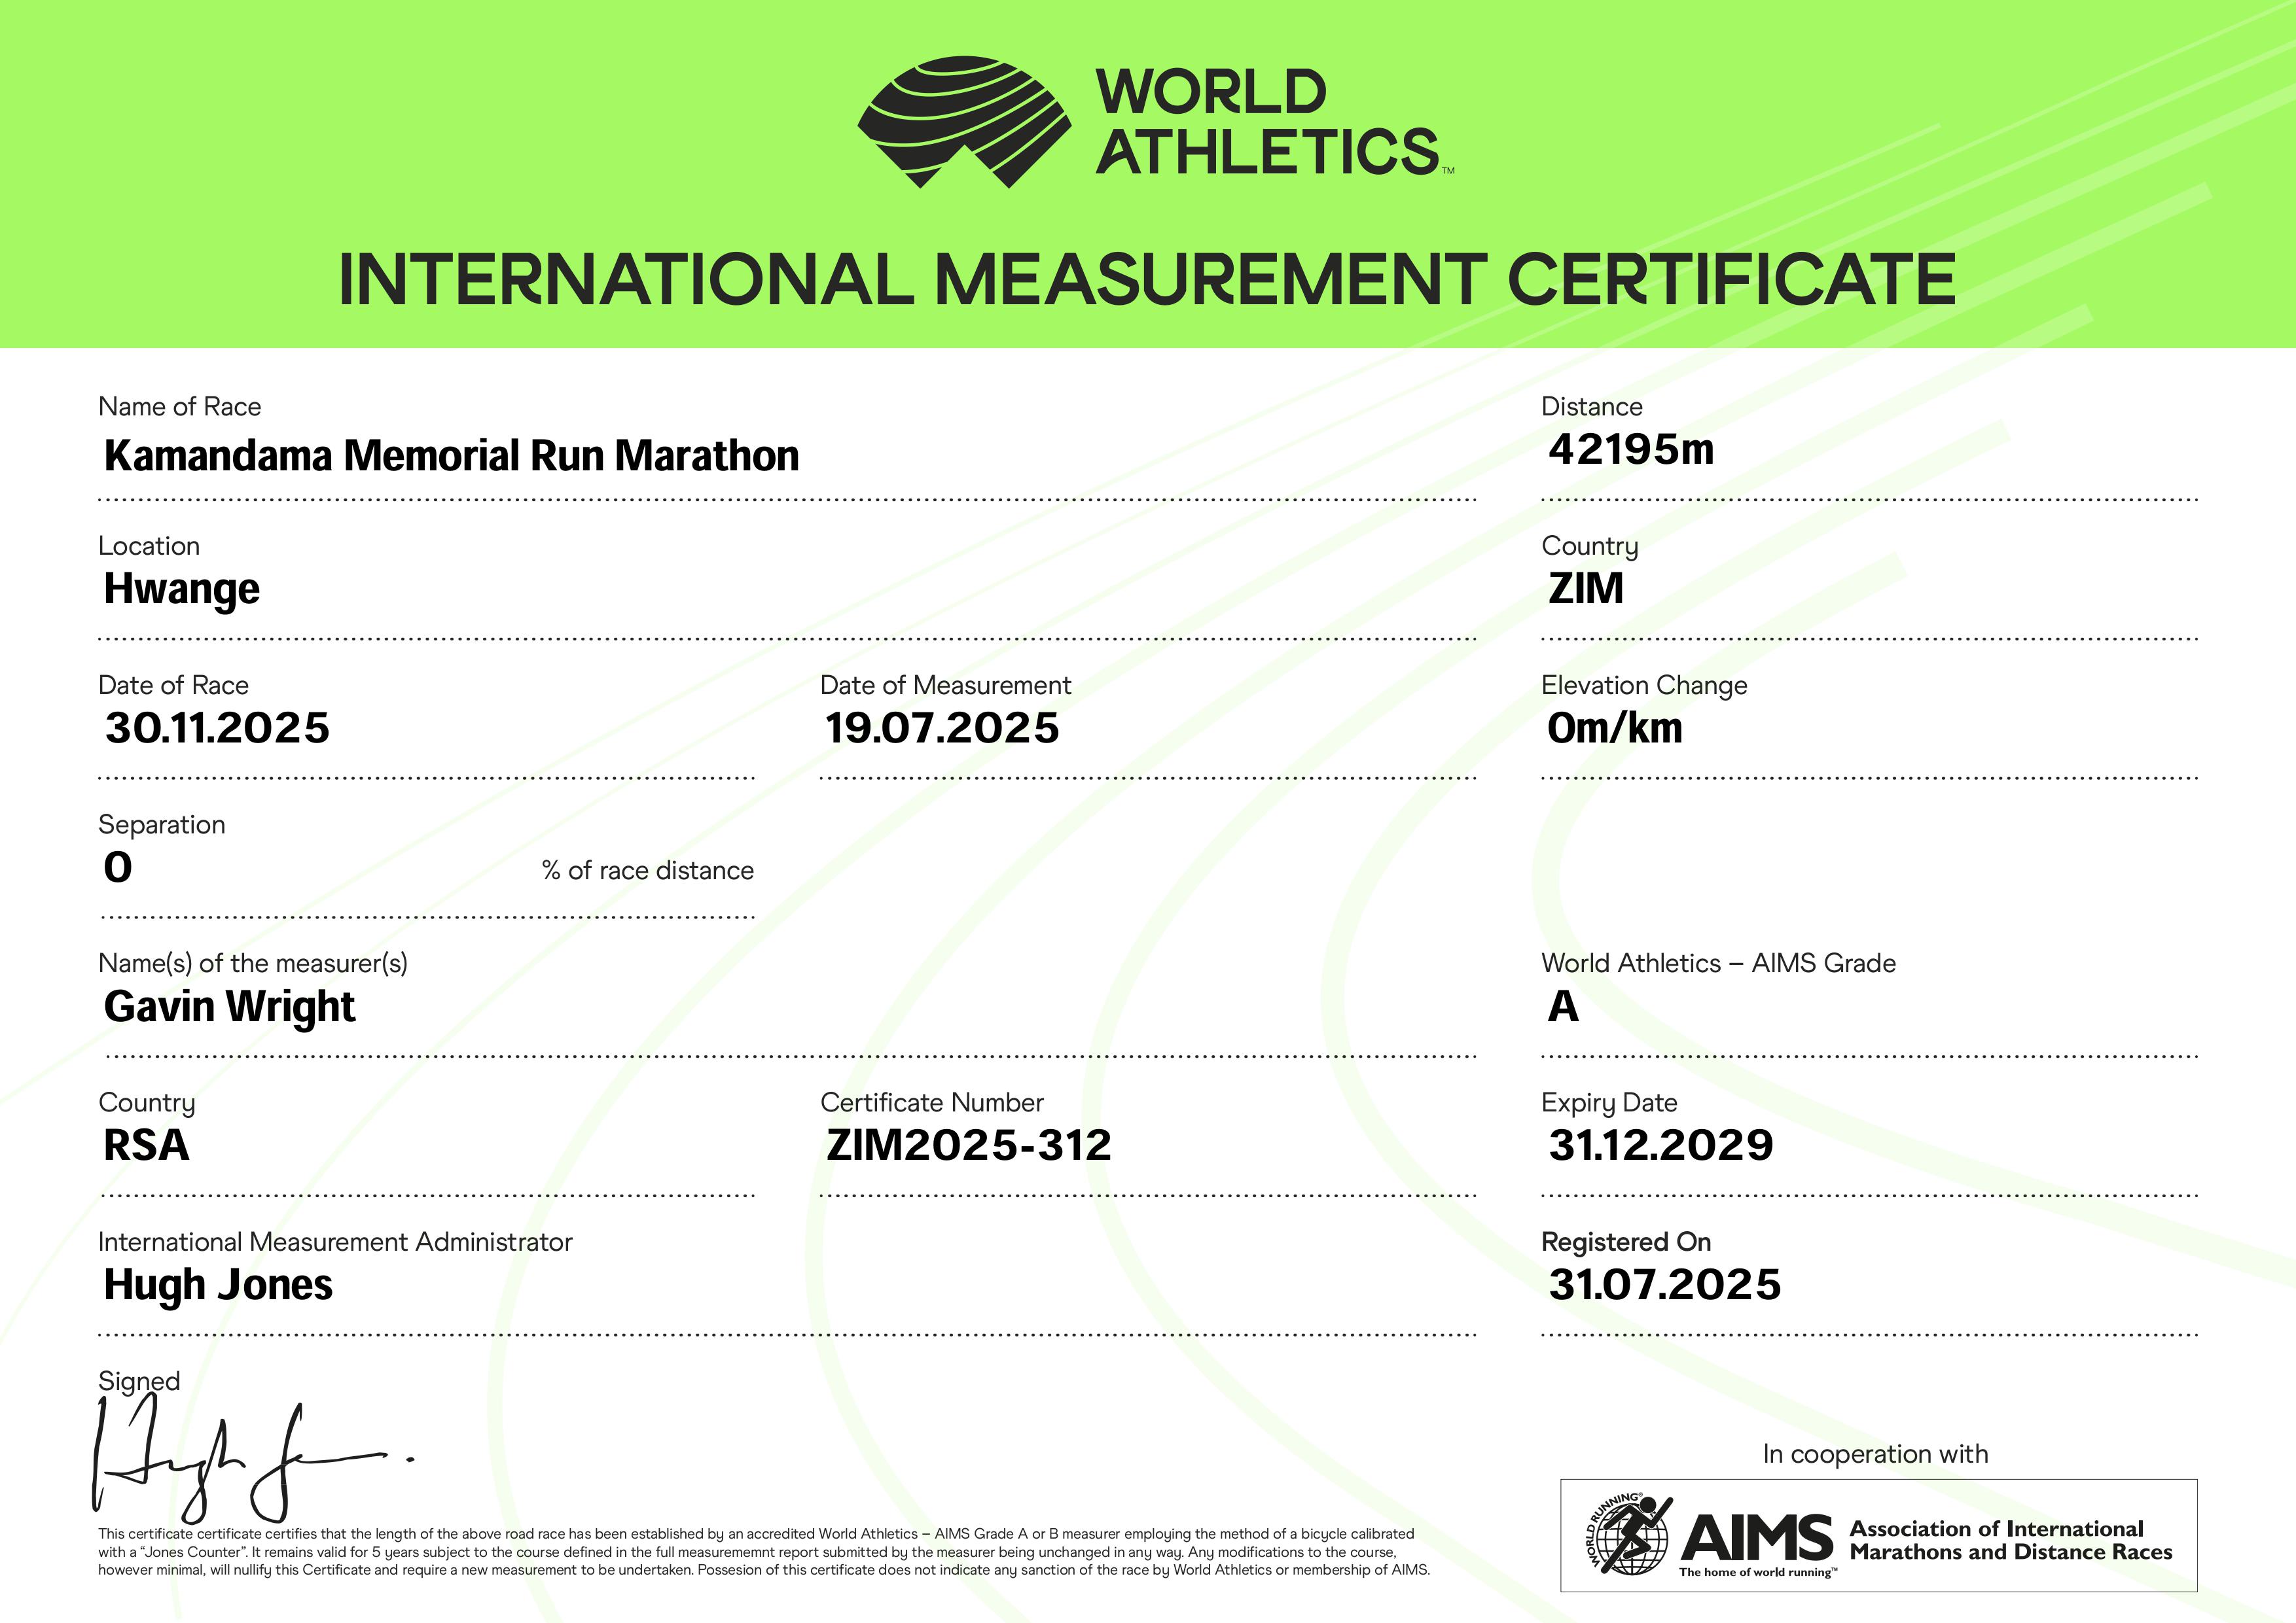Click the expiry date 31.12.2029
Viewport: 2296px width, 1623px height.
1660,1145
